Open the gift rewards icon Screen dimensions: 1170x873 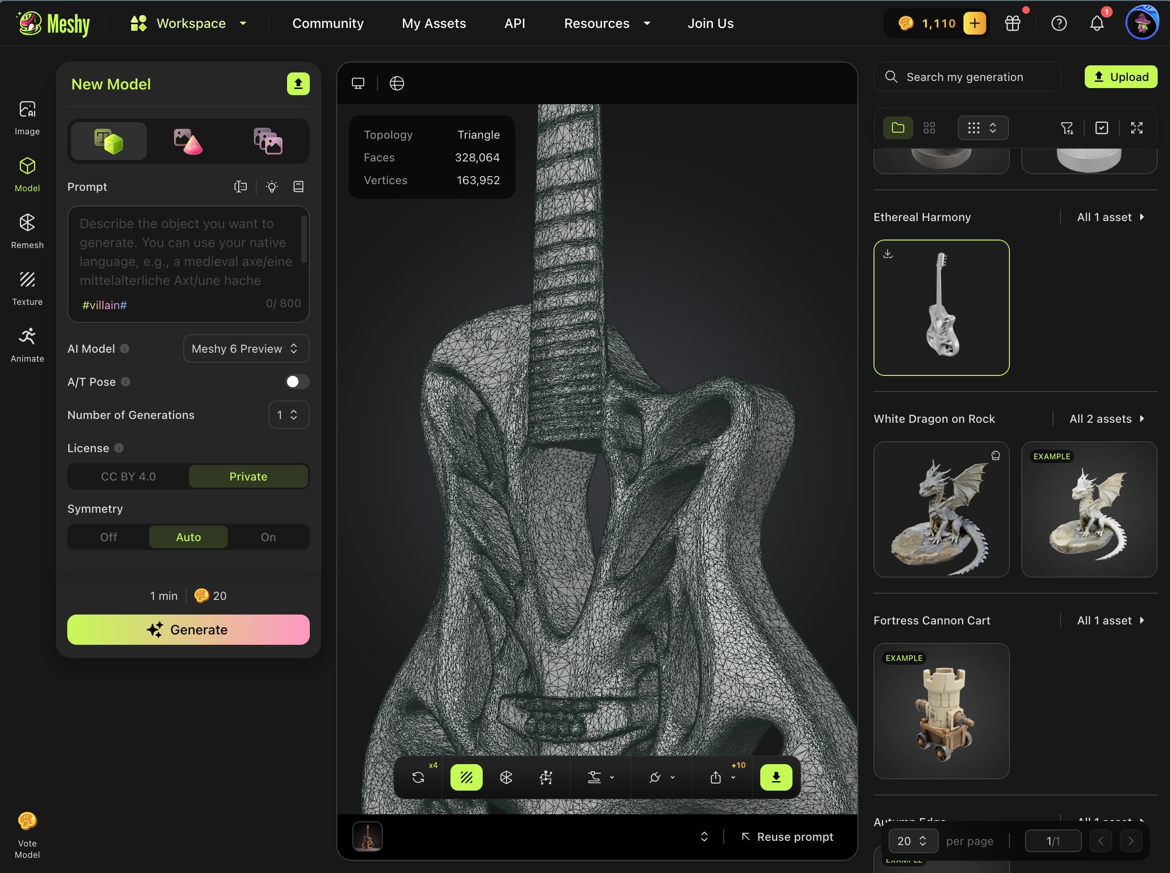[x=1012, y=23]
